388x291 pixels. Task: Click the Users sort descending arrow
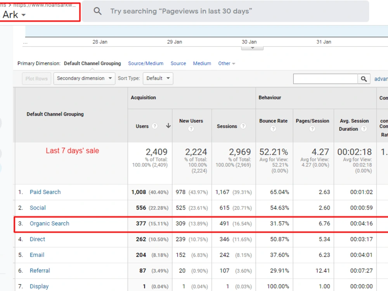168,126
